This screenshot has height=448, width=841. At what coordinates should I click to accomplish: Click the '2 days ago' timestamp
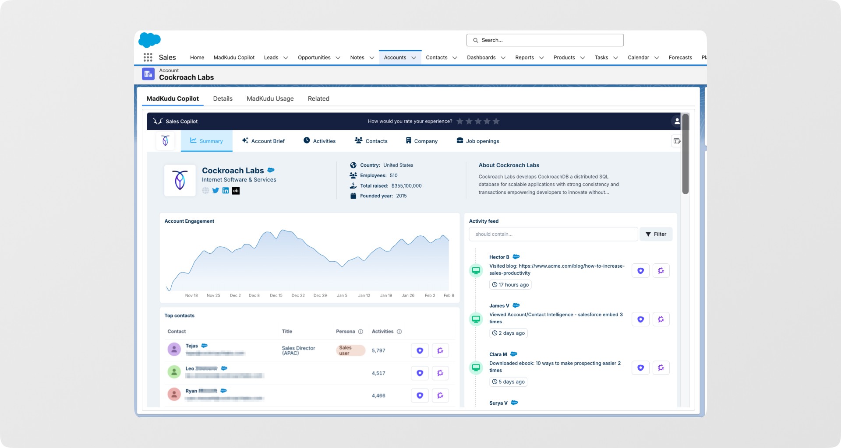click(508, 333)
